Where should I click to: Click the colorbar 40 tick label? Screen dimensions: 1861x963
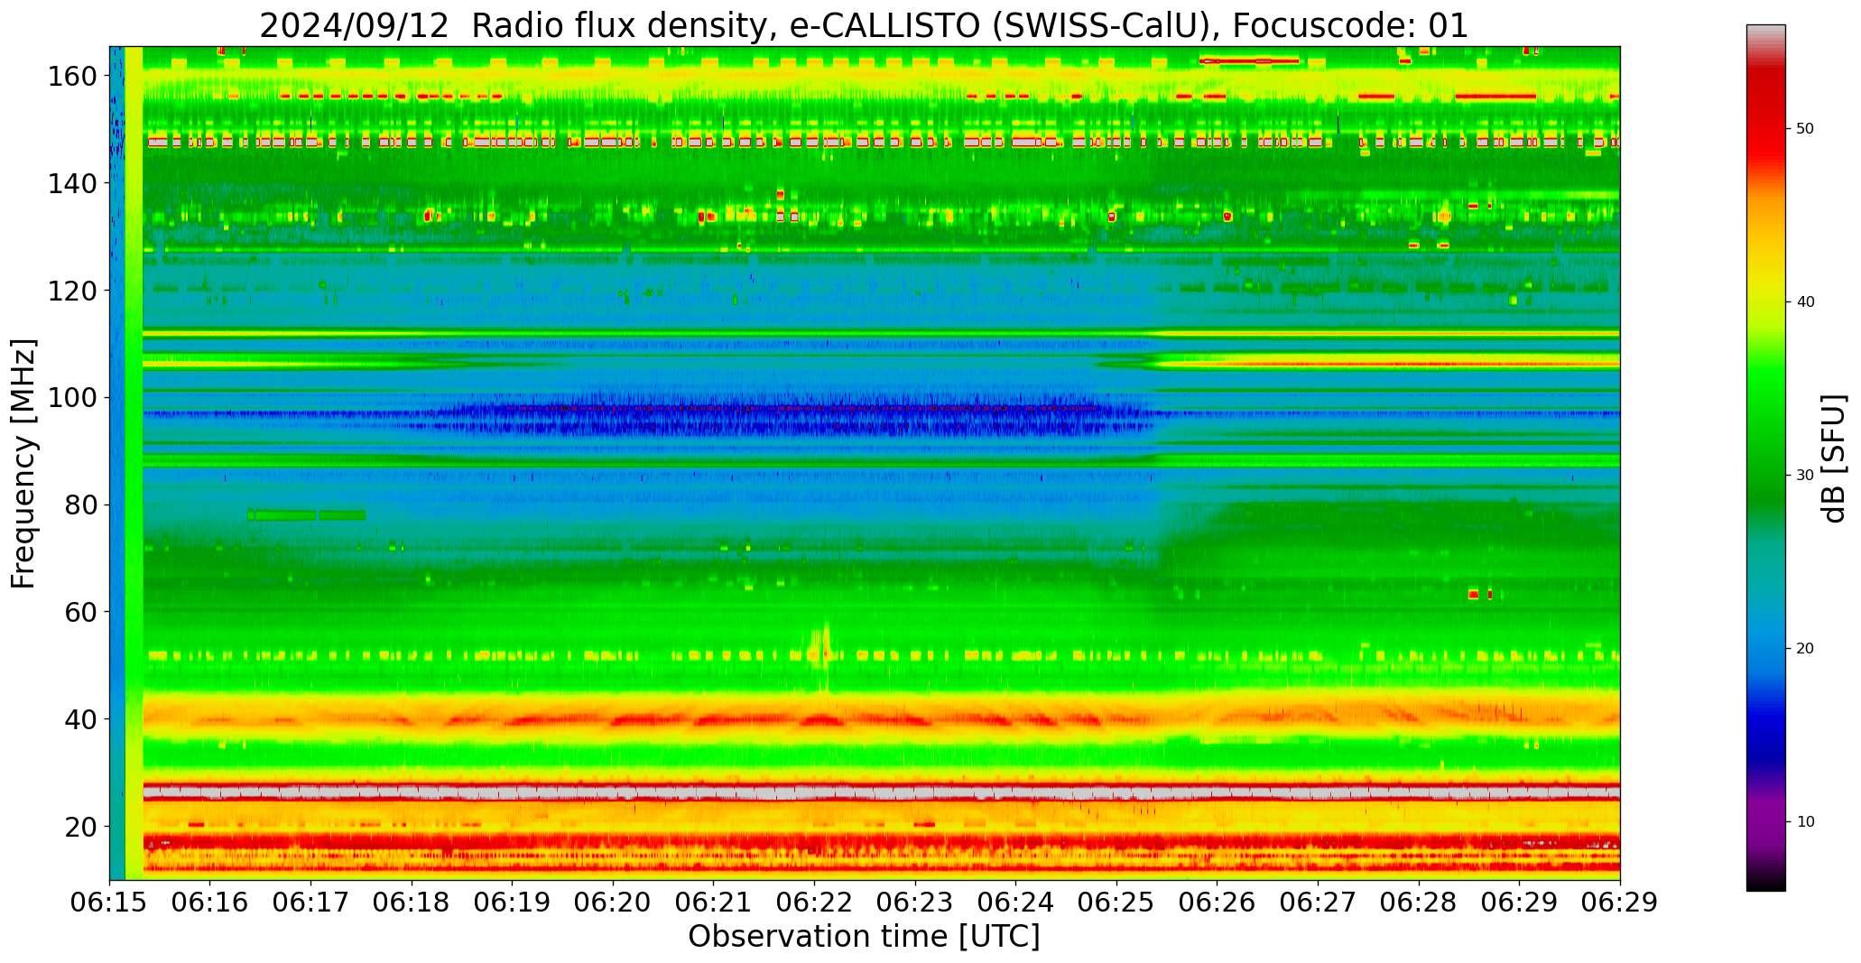click(x=1805, y=302)
